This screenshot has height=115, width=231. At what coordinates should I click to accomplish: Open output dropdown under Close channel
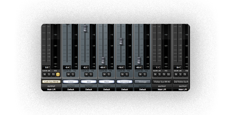(x=71, y=89)
